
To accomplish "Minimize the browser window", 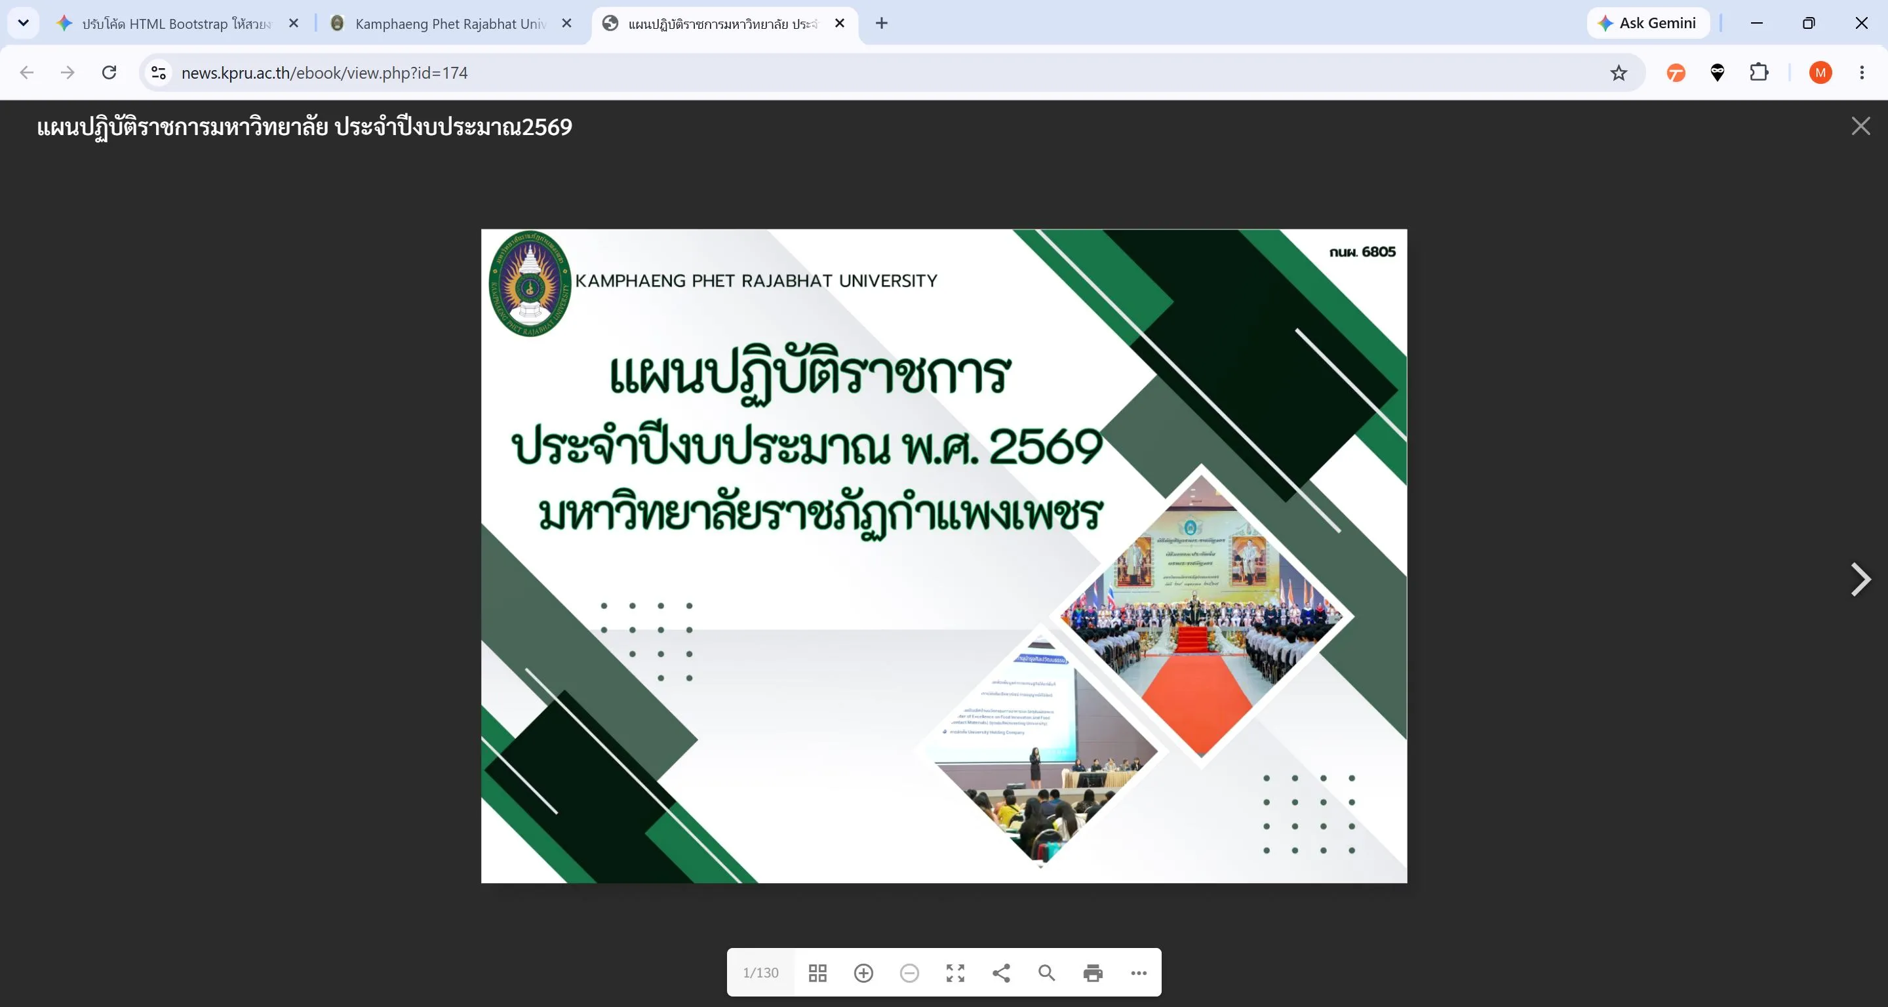I will click(1757, 23).
